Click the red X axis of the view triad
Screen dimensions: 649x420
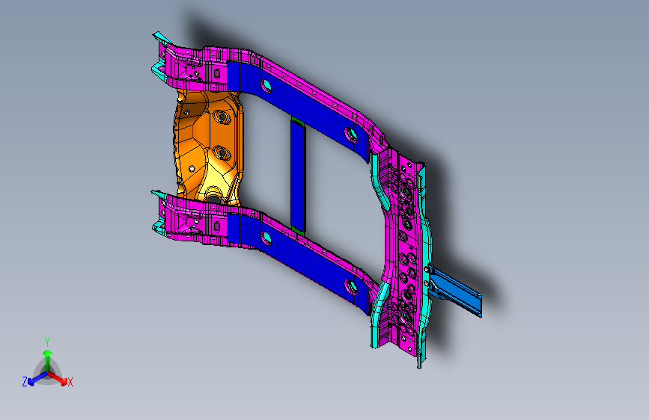pos(59,378)
